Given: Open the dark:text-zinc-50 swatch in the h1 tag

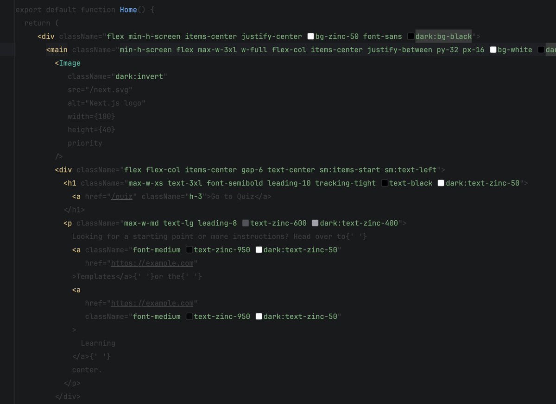Looking at the screenshot, I should (x=441, y=183).
